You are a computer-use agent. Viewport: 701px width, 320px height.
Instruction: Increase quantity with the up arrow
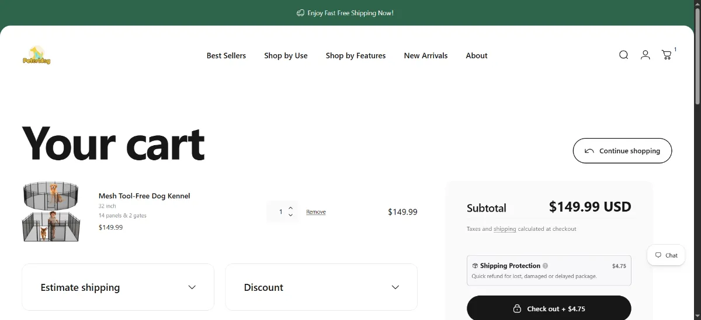(x=290, y=208)
